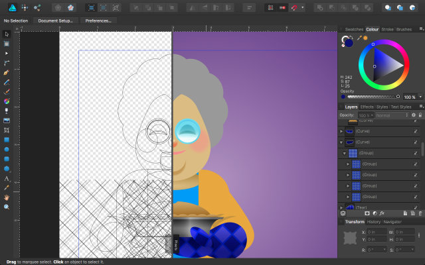Click the Document Setup button
This screenshot has height=265, width=425.
click(56, 21)
